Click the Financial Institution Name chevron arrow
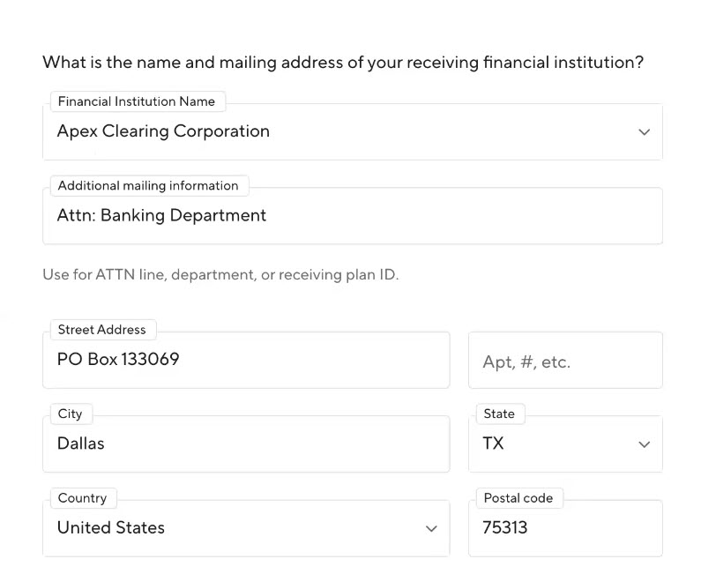701x574 pixels. pyautogui.click(x=644, y=132)
